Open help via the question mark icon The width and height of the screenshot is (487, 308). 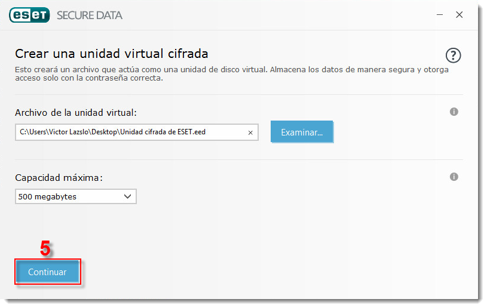pyautogui.click(x=454, y=56)
